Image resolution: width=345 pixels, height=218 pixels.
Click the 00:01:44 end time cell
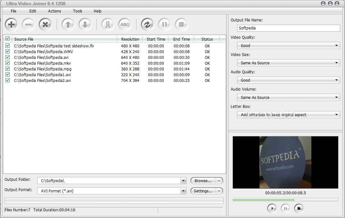coord(182,69)
